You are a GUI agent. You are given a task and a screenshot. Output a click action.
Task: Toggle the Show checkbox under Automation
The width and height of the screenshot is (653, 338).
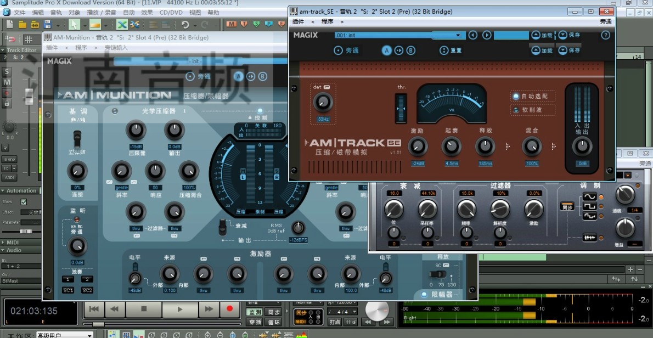tap(24, 202)
